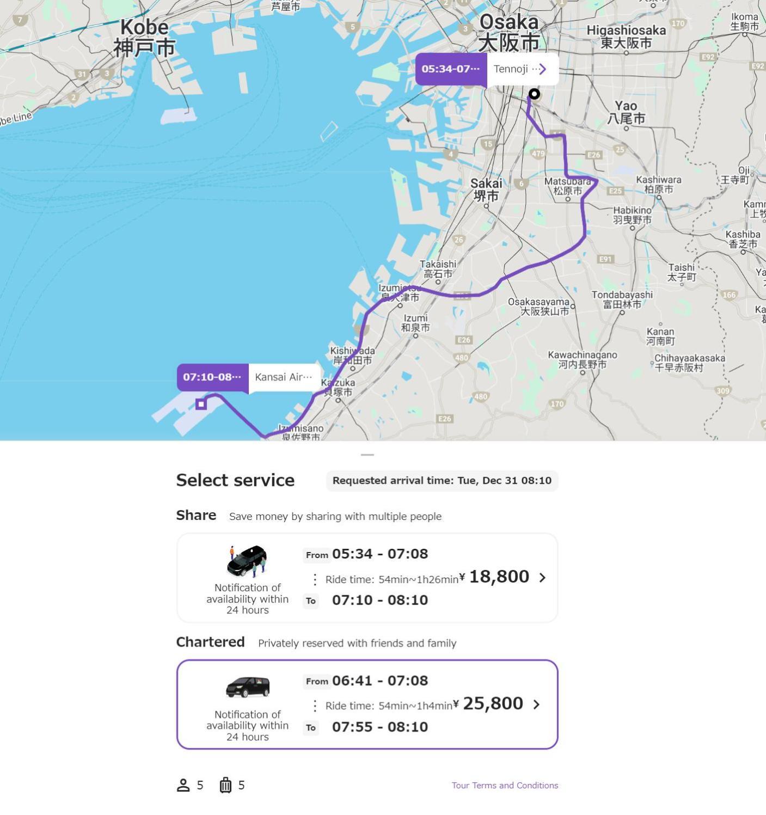Click the panel drag handle bar
The height and width of the screenshot is (815, 766).
pyautogui.click(x=367, y=455)
